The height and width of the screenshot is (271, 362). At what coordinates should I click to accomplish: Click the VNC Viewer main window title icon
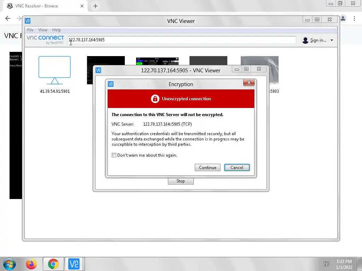pos(28,21)
